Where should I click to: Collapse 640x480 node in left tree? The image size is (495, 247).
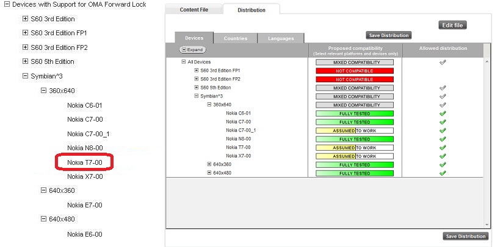click(43, 218)
